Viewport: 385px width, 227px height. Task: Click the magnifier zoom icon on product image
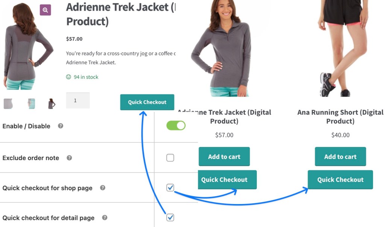click(45, 10)
